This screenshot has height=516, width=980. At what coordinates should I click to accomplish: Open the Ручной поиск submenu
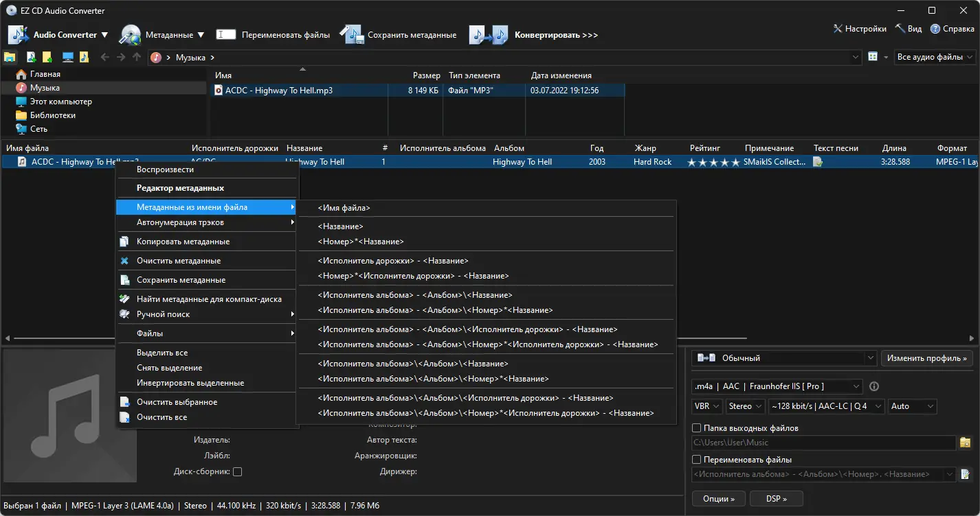(x=207, y=314)
